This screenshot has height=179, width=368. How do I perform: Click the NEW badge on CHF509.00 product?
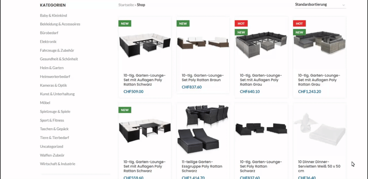click(125, 23)
